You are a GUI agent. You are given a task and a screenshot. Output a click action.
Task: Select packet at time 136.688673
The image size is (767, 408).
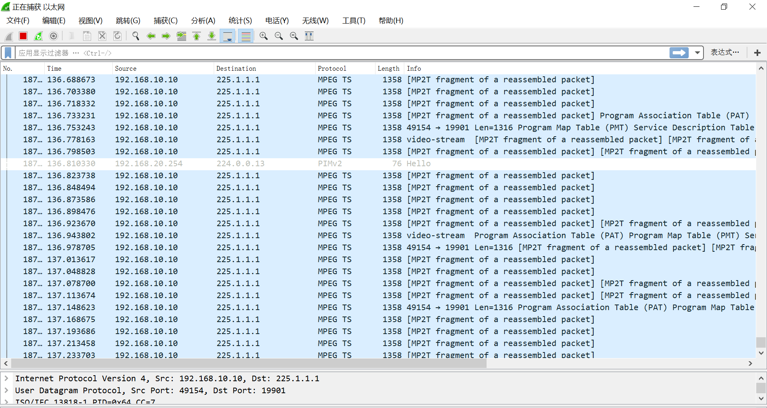(x=378, y=80)
